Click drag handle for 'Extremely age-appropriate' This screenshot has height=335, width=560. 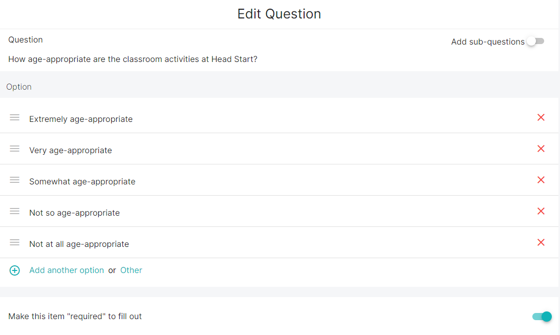(15, 118)
